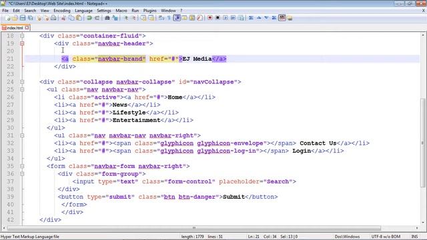Image resolution: width=427 pixels, height=240 pixels.
Task: Collapse the form-group fold on line 36
Action: click(x=22, y=173)
